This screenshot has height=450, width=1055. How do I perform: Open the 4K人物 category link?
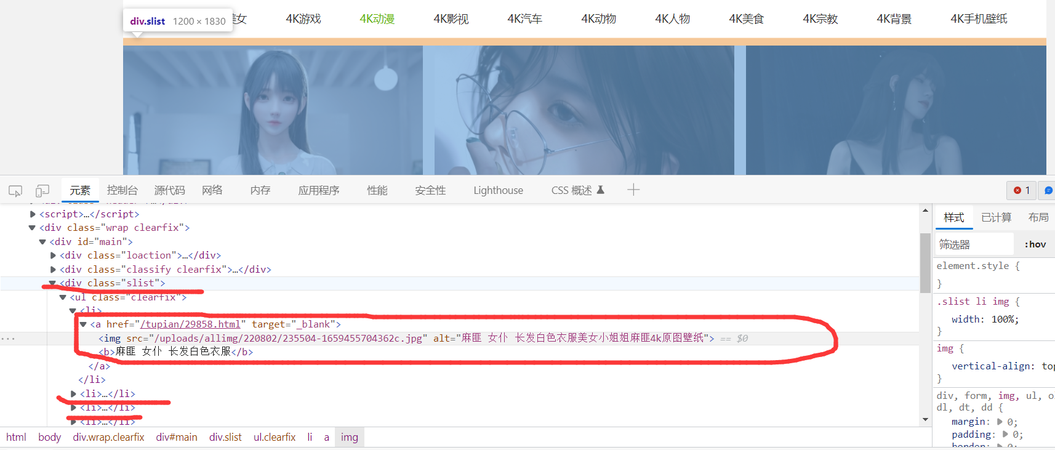[x=673, y=19]
